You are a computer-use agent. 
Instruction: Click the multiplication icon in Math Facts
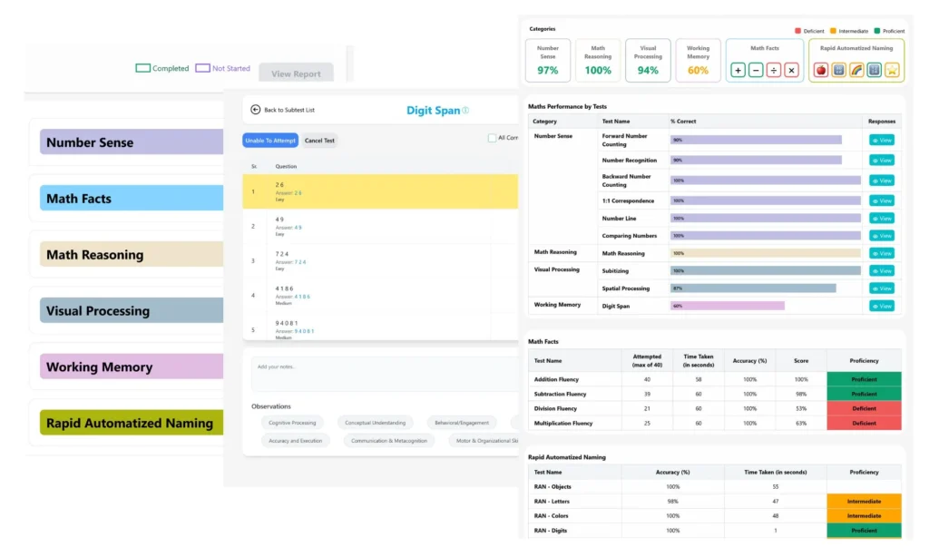(x=791, y=71)
